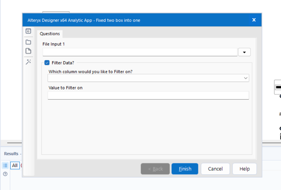Viewport: 281px width, 190px height.
Task: Click the open folder icon in sidebar
Action: tap(28, 42)
